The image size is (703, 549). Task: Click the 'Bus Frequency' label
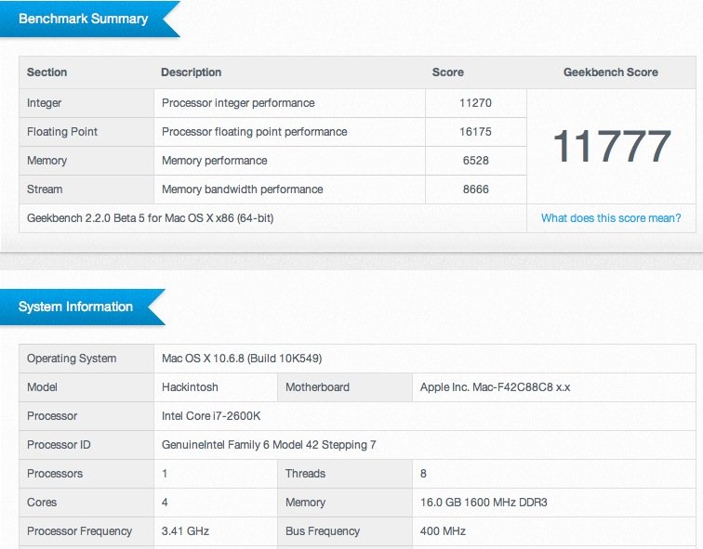click(323, 531)
